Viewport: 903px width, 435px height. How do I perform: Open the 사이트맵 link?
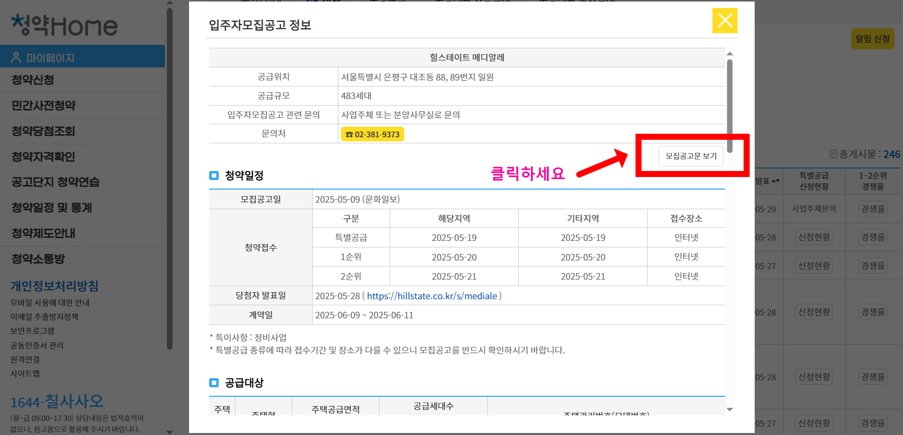[25, 373]
